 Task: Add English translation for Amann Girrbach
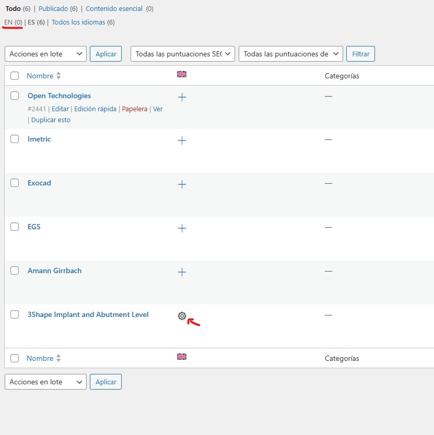(x=182, y=272)
